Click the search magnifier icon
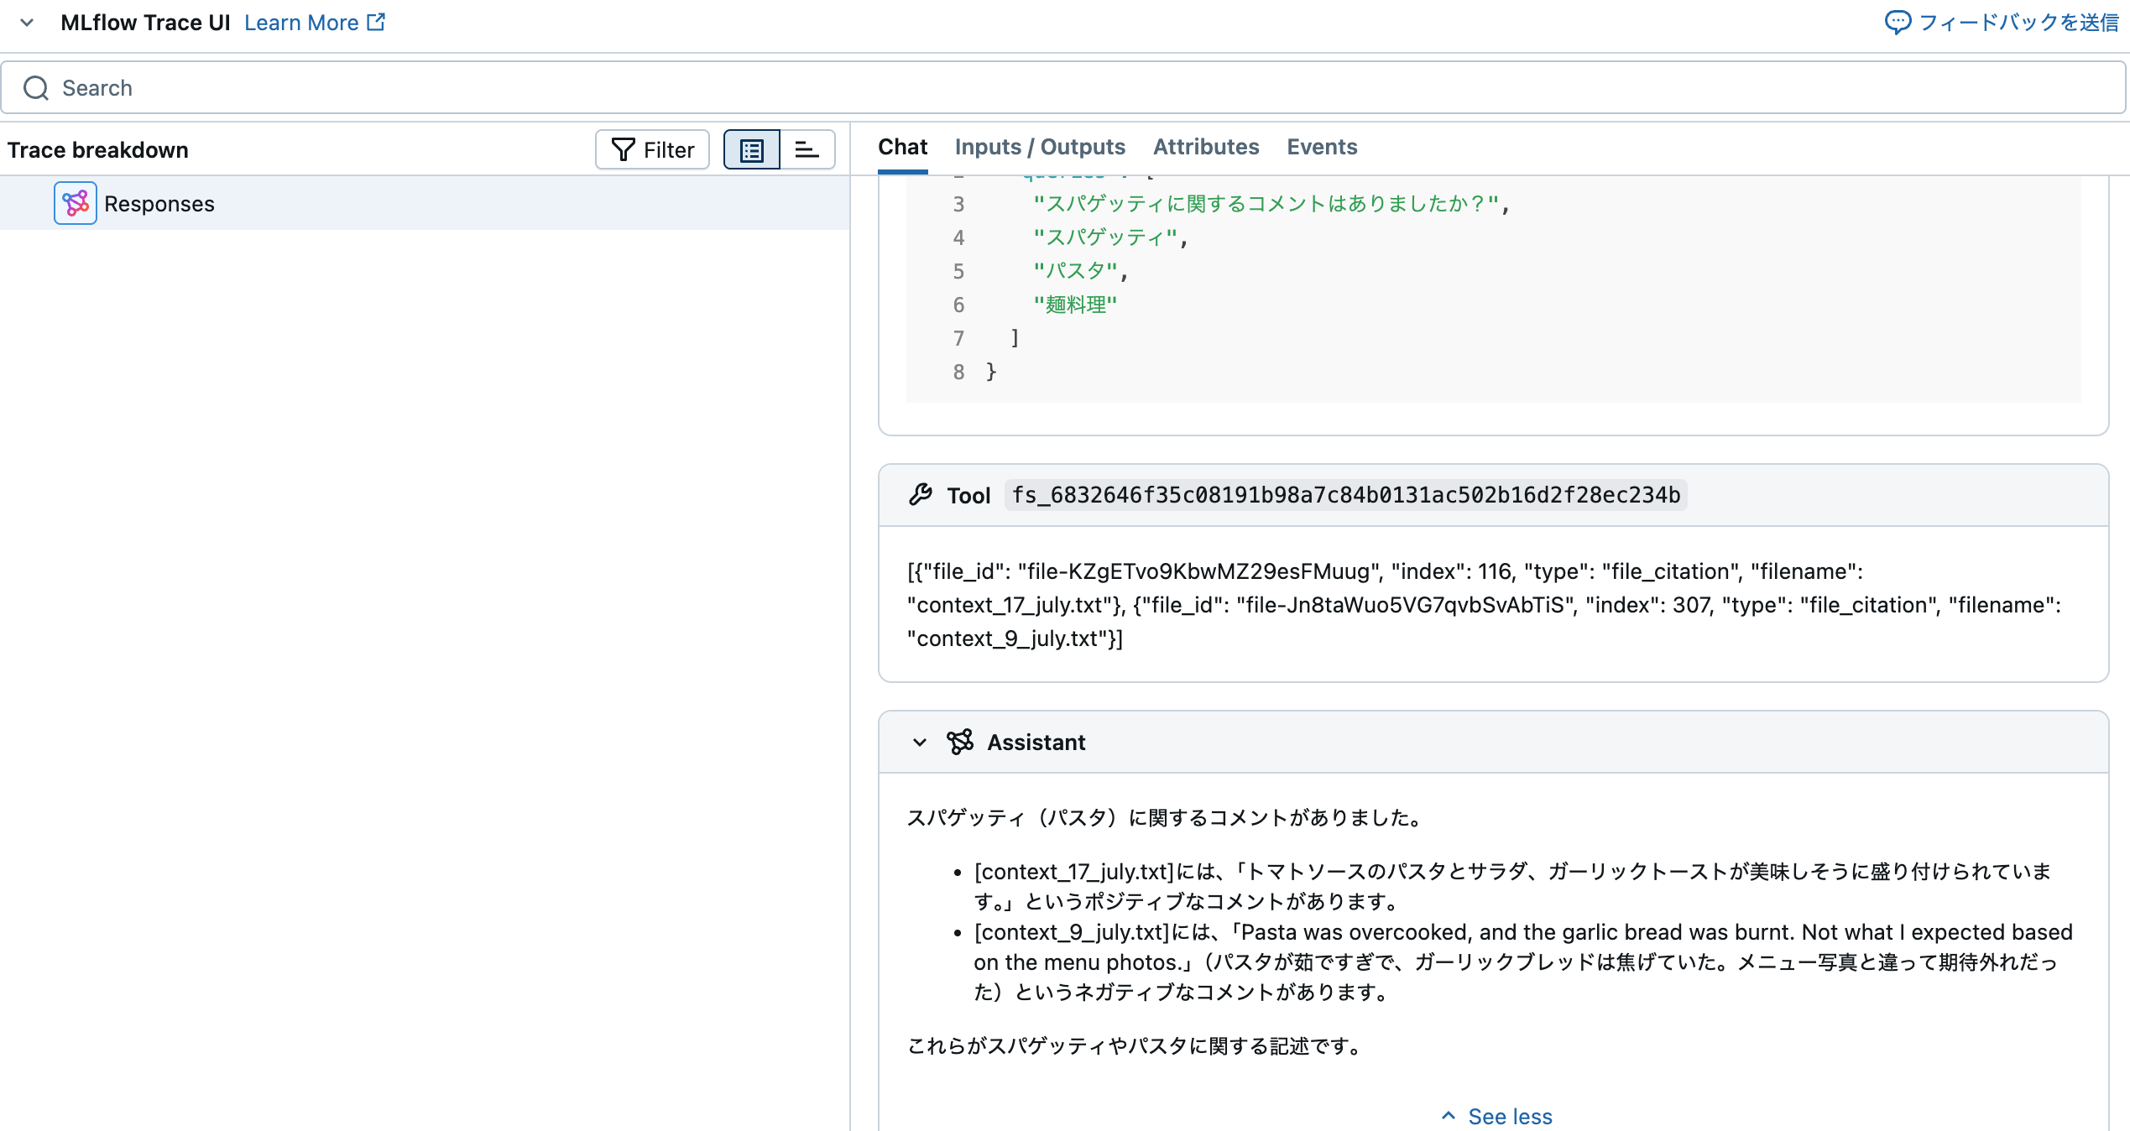The image size is (2130, 1131). pyautogui.click(x=35, y=87)
